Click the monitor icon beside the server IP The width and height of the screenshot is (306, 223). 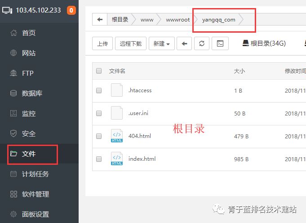7,10
